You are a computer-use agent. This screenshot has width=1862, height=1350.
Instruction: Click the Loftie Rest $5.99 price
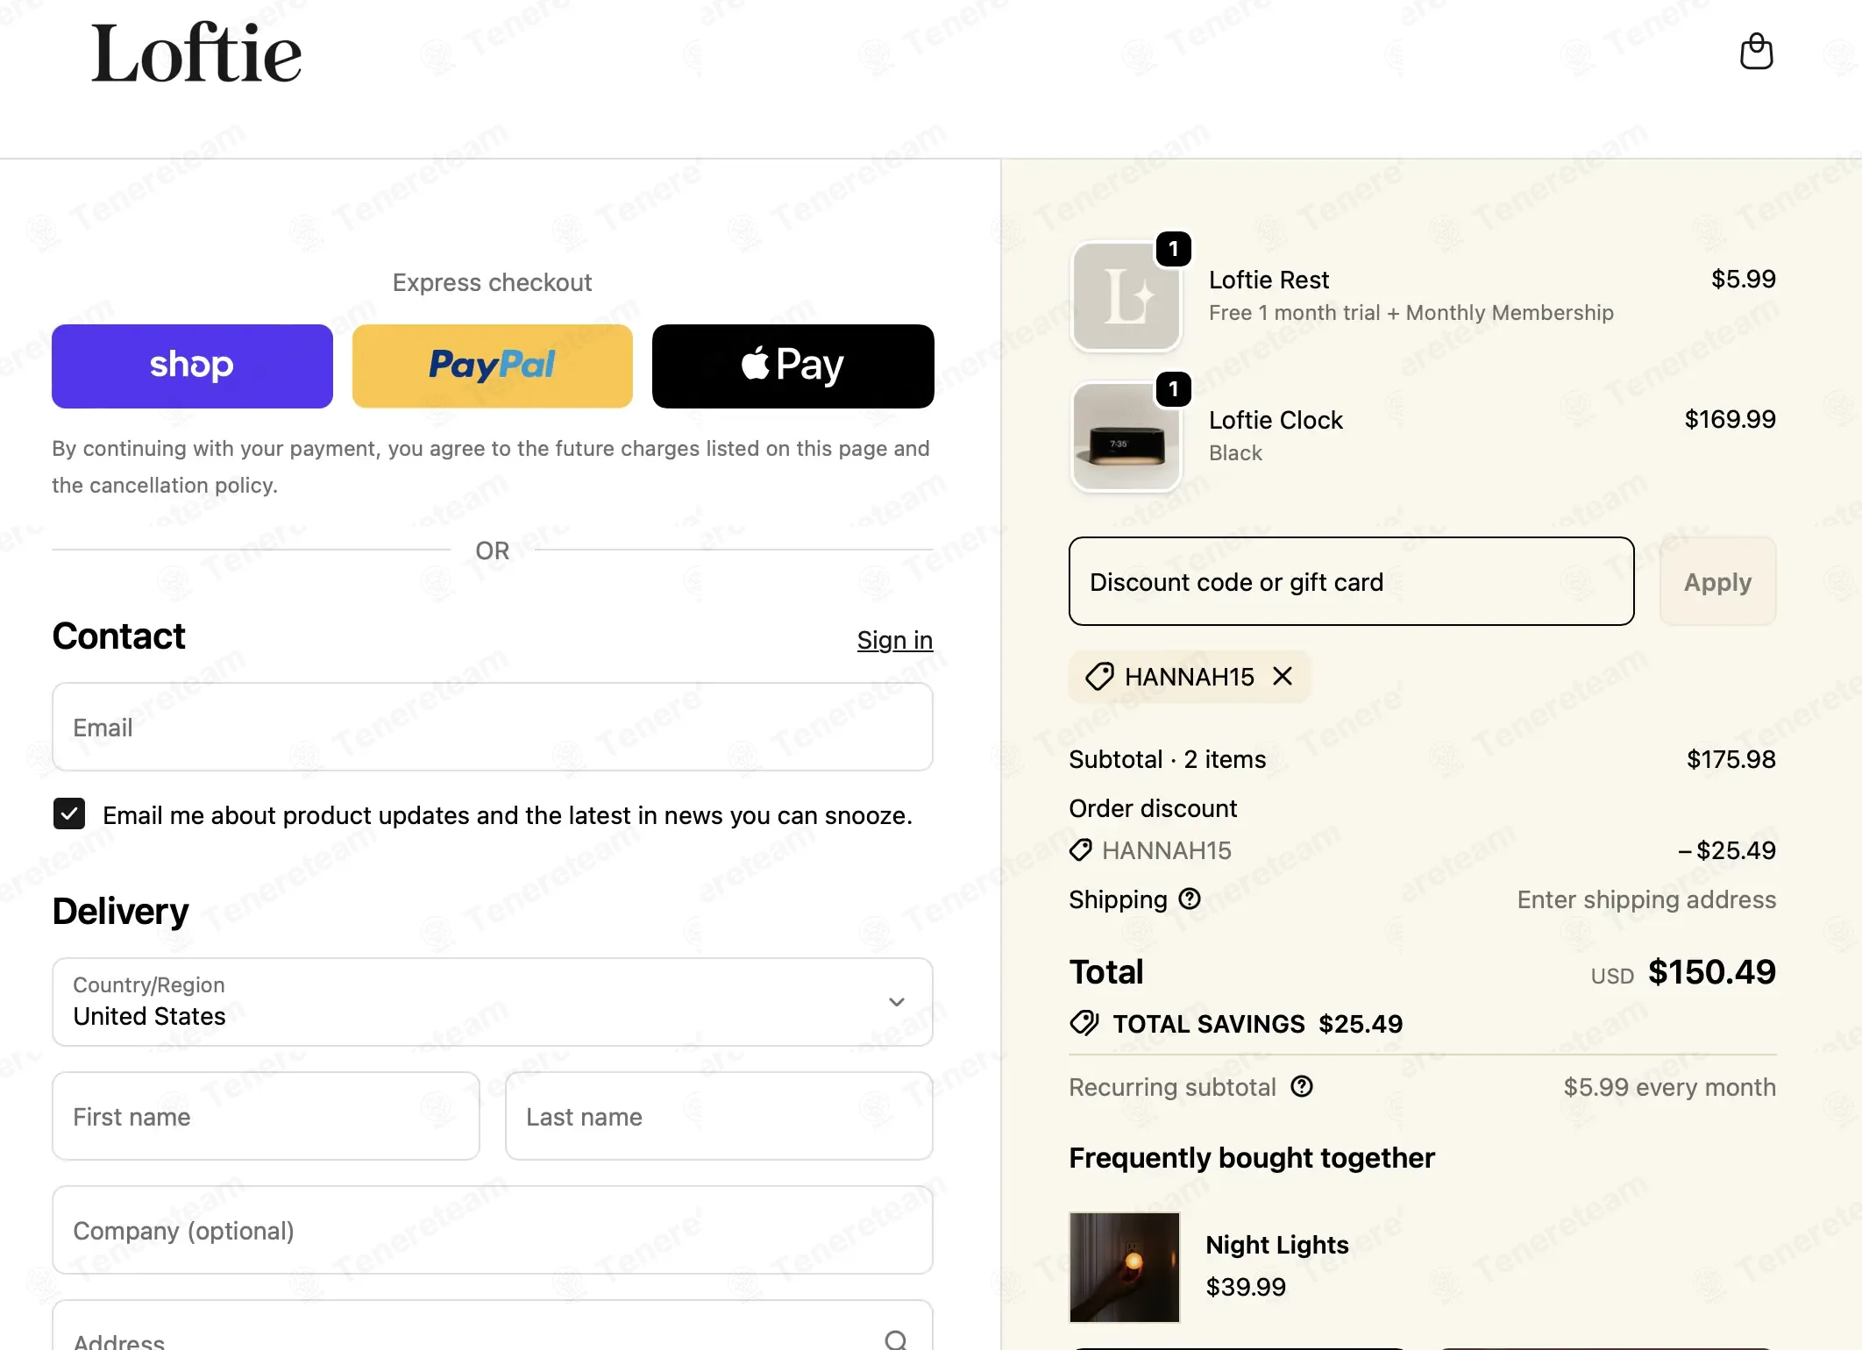(x=1744, y=279)
